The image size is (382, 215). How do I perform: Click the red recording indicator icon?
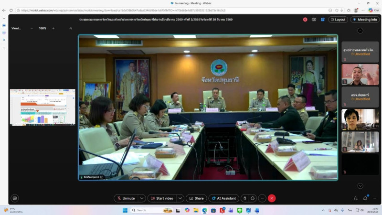(x=305, y=20)
